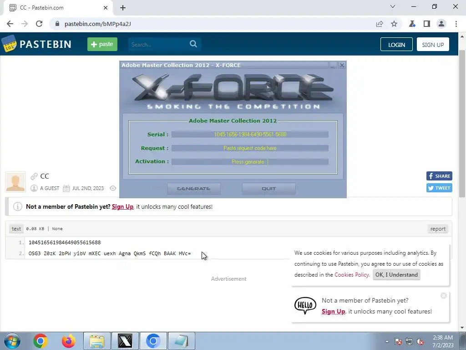Accept cookies with OK, I Understand
Screen dimensions: 466x350
(x=396, y=275)
